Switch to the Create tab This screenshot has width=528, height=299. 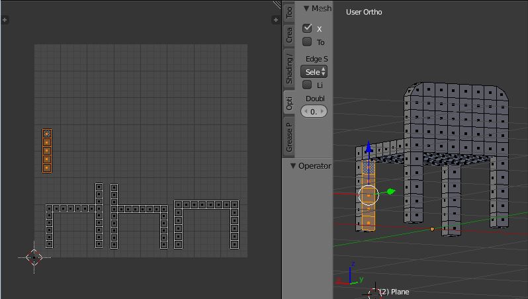(289, 35)
